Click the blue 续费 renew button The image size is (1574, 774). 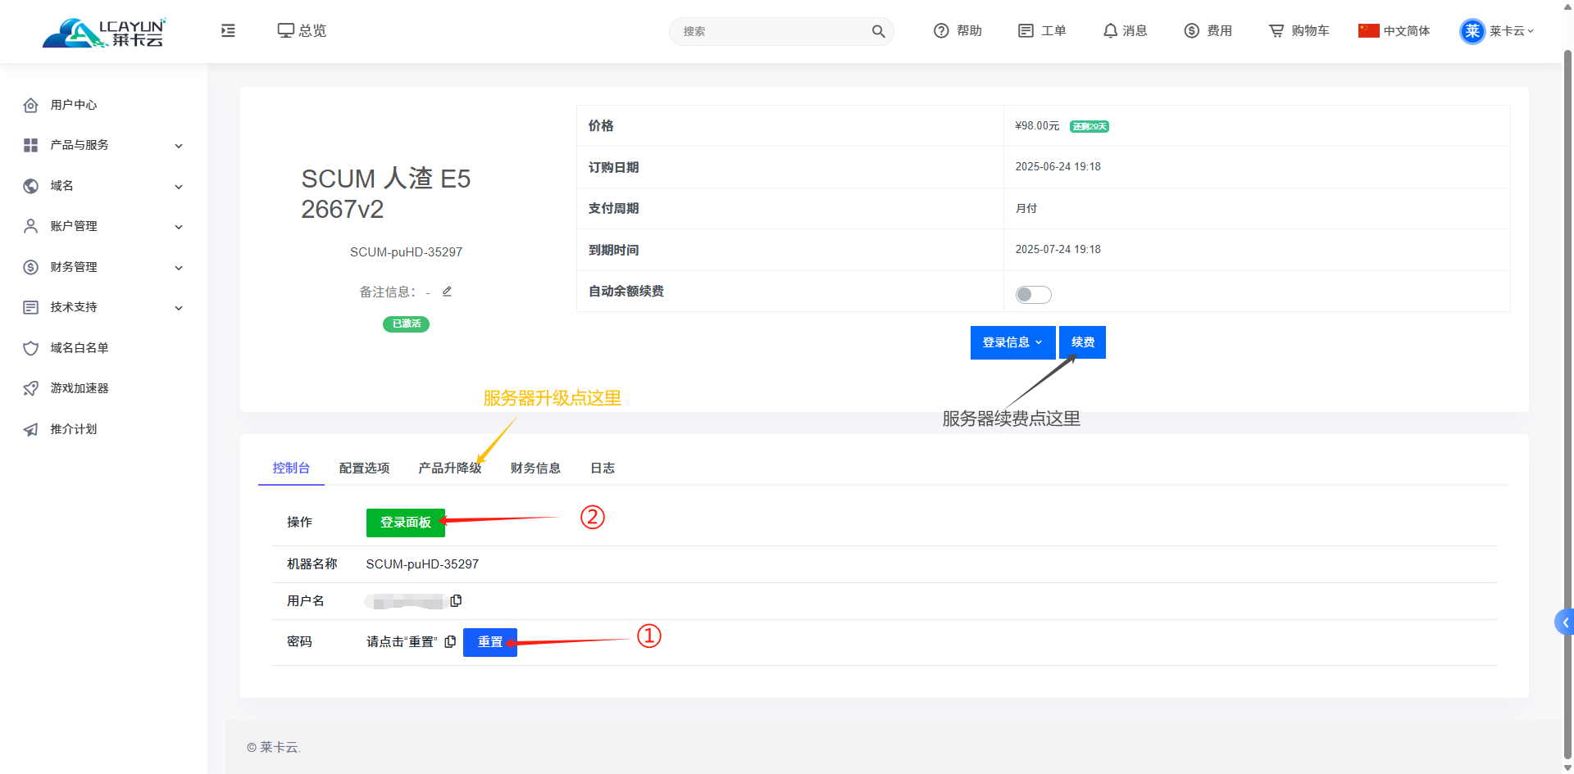coord(1082,342)
